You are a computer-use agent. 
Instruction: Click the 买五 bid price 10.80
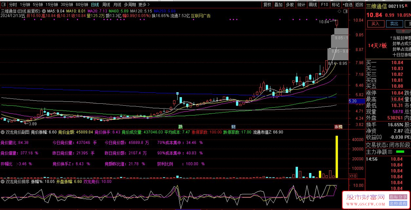pos(397,86)
